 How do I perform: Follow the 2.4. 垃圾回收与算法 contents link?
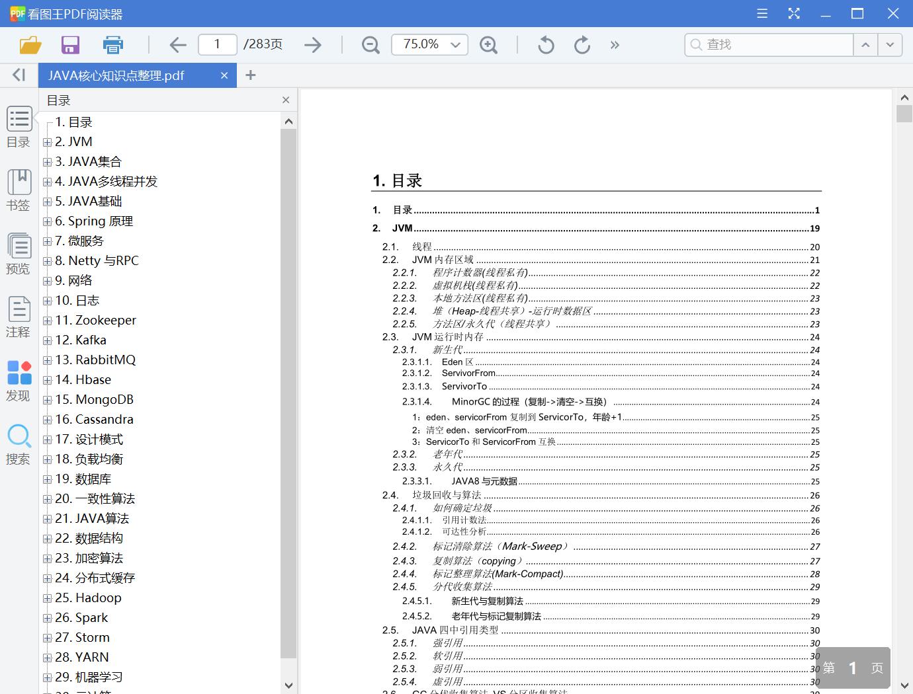pos(601,495)
